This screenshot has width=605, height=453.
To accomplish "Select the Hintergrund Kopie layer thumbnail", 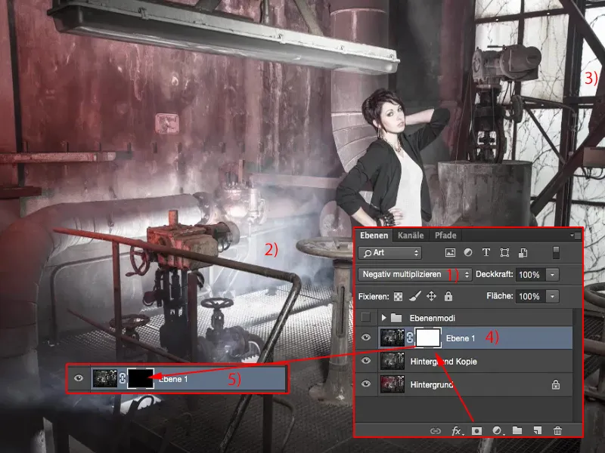I will pyautogui.click(x=392, y=361).
